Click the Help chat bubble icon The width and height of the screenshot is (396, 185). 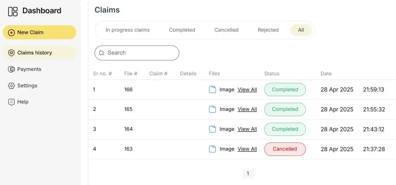pos(11,102)
